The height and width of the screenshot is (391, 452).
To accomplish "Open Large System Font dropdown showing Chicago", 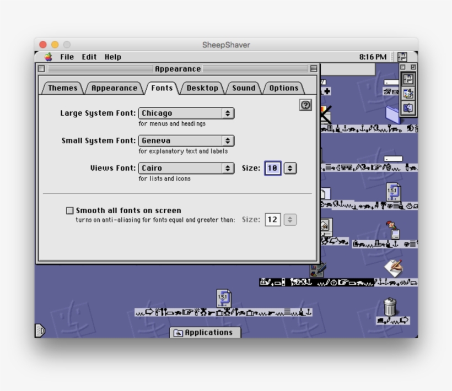I will click(x=186, y=113).
